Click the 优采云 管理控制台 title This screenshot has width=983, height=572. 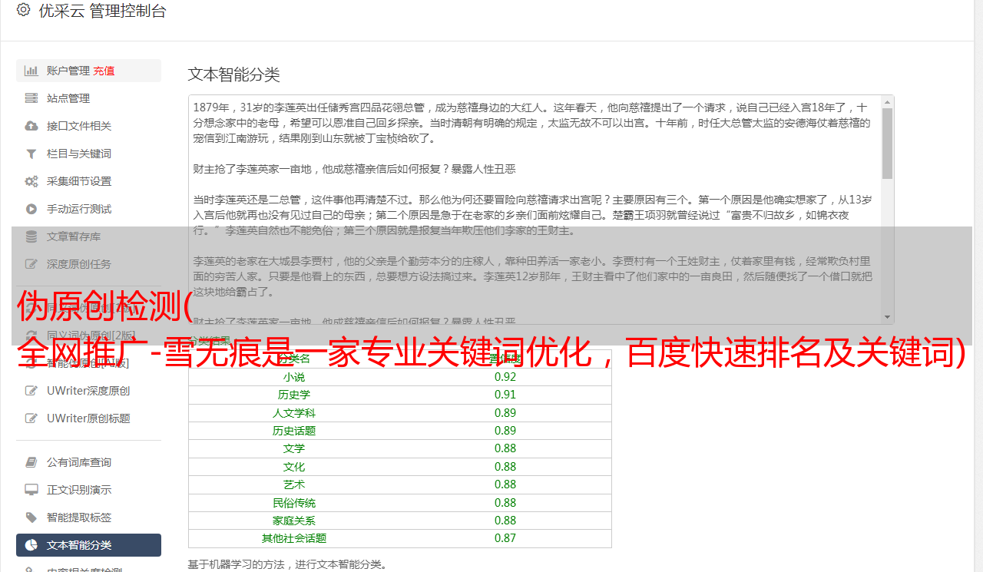102,11
